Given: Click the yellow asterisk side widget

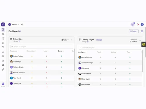Looking at the screenshot, I should pyautogui.click(x=144, y=44).
